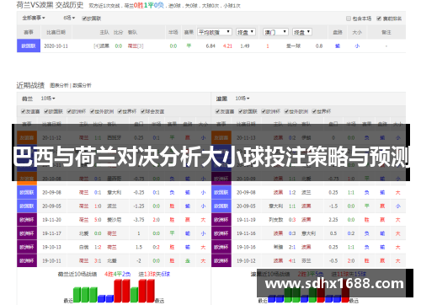Screen dimensions: 421x305
Task: Toggle the 欧国联 checkbox in head-to-head filter
Action: [84, 19]
